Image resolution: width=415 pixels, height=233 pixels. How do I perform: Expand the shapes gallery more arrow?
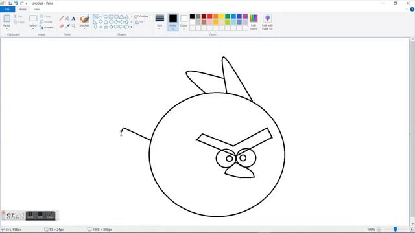pos(132,27)
